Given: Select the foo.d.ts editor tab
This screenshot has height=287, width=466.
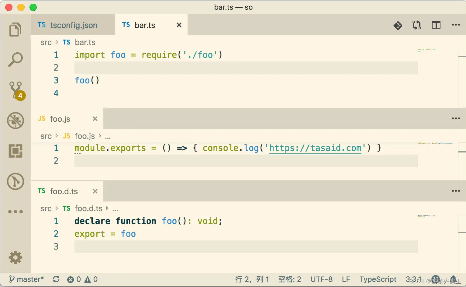Looking at the screenshot, I should pos(64,191).
